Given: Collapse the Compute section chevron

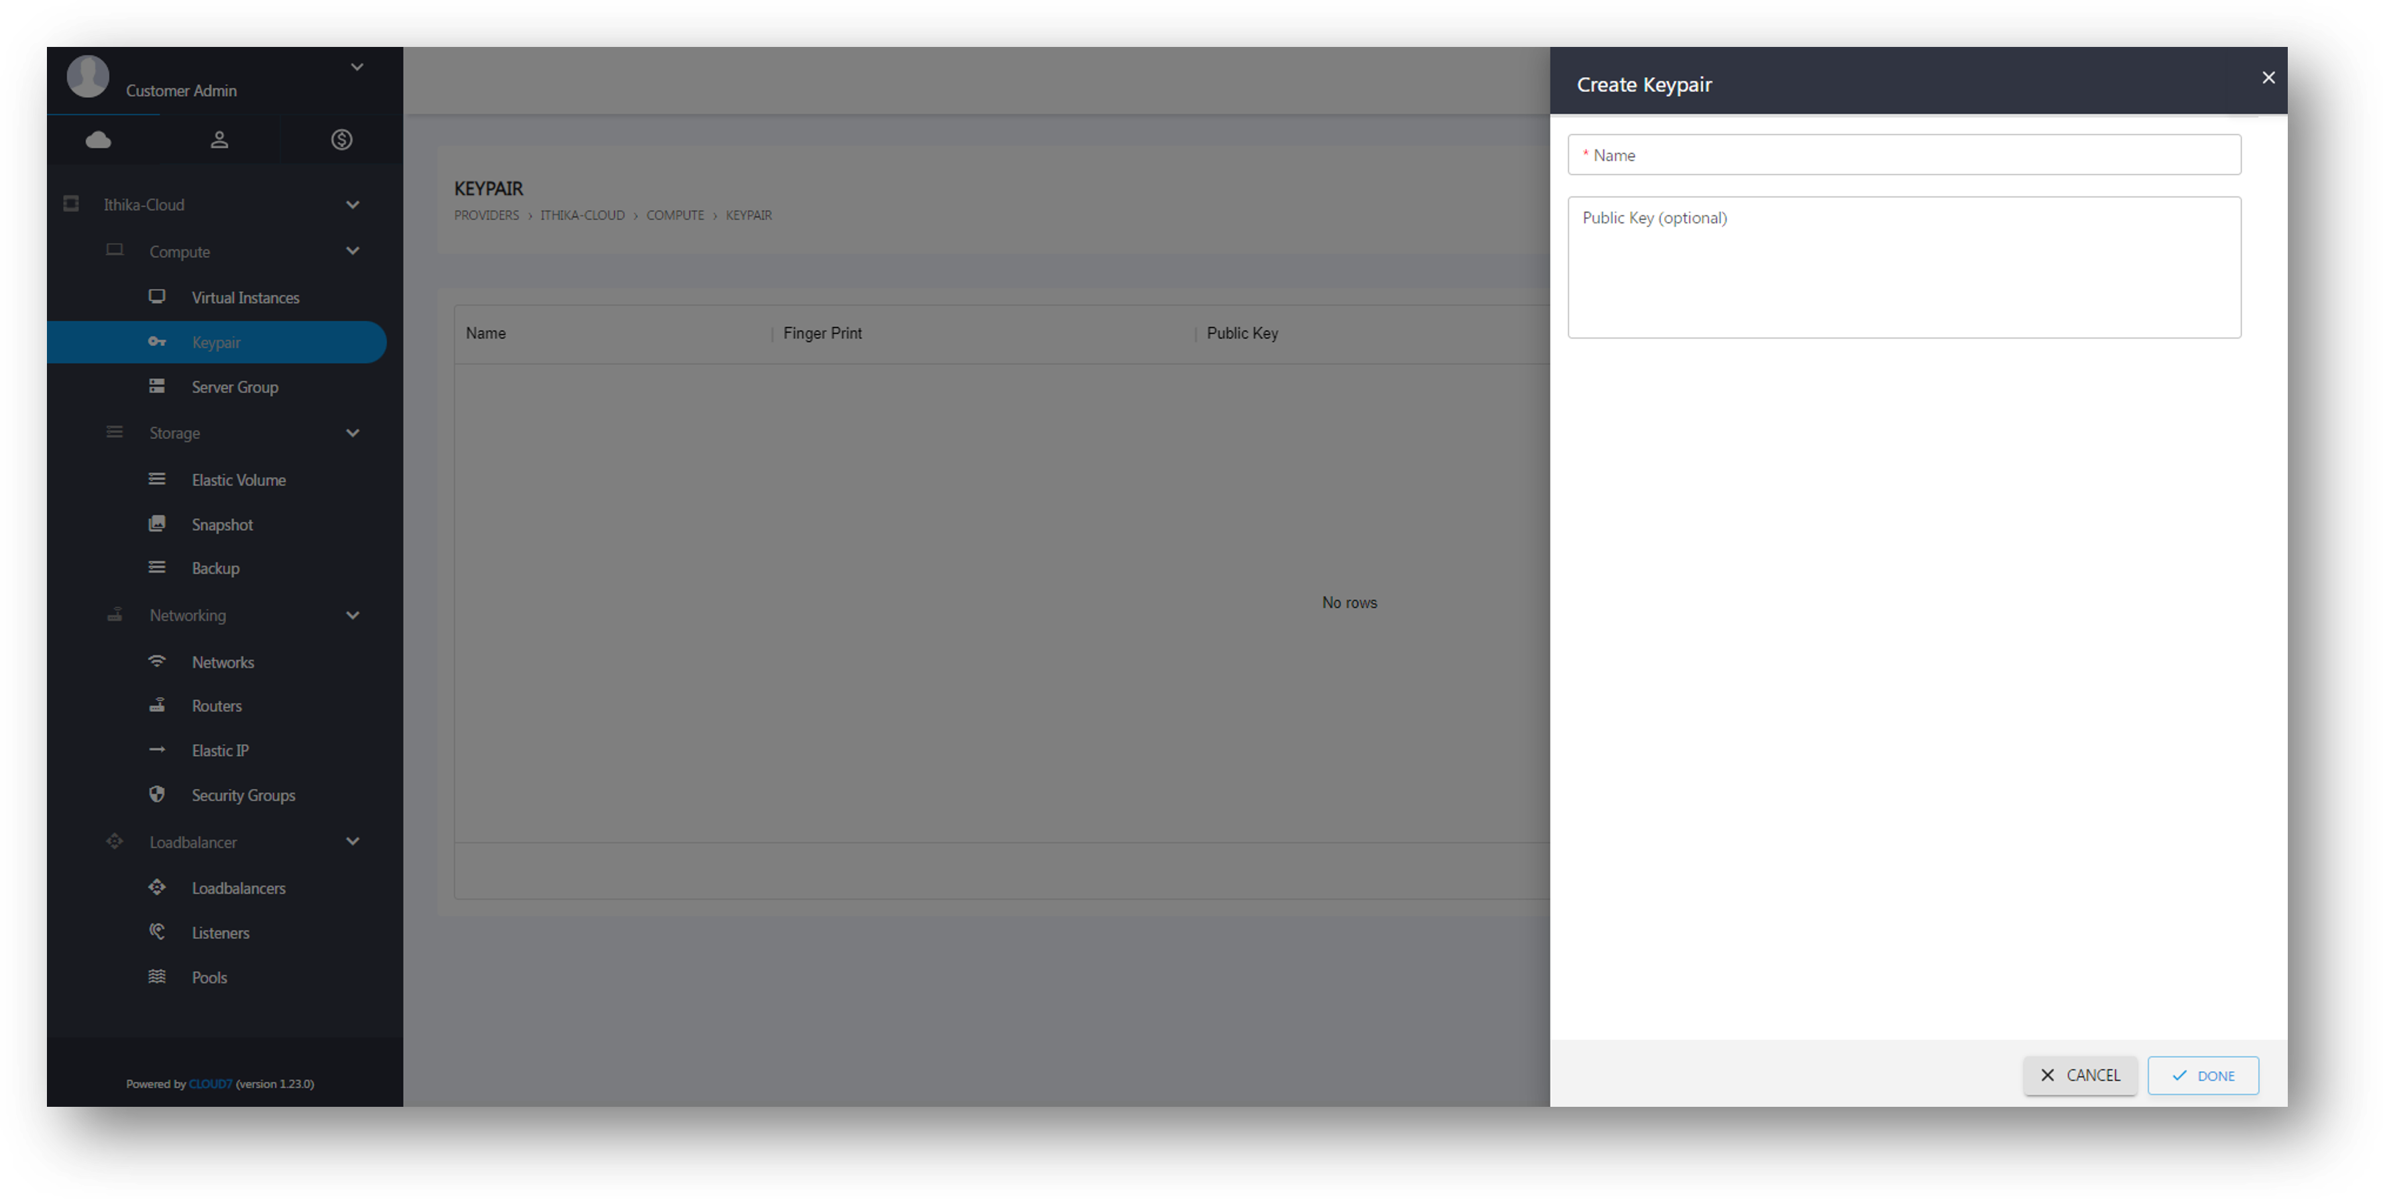Looking at the screenshot, I should click(353, 251).
